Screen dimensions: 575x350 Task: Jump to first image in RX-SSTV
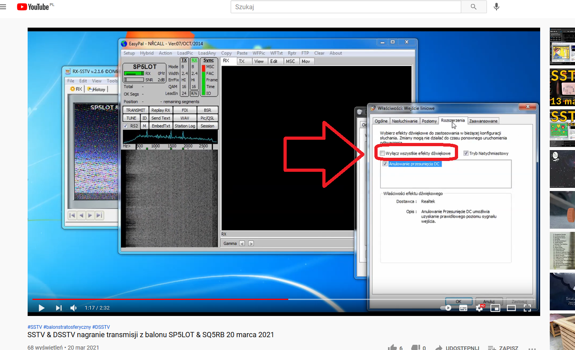pyautogui.click(x=72, y=215)
